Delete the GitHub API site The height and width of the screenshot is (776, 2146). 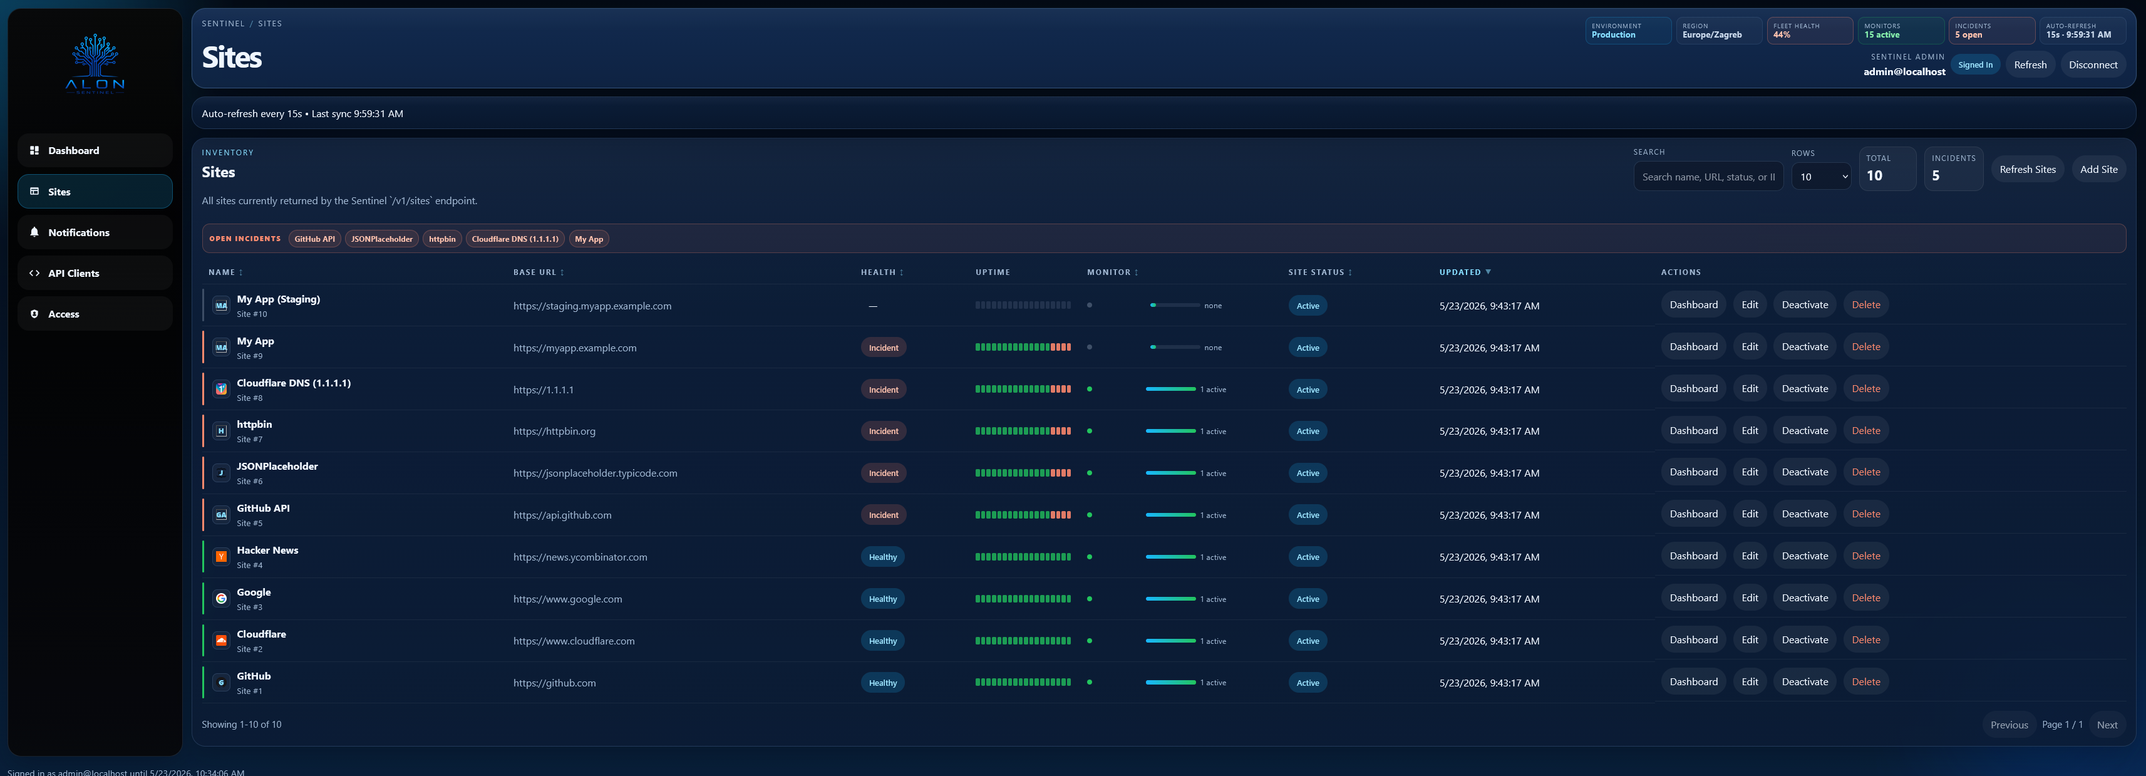[1865, 514]
